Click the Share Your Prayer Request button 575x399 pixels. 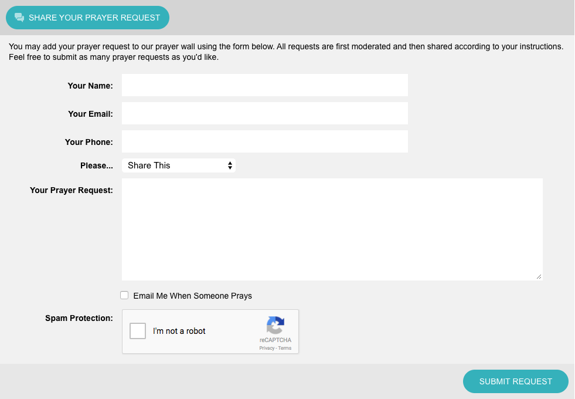click(x=88, y=18)
